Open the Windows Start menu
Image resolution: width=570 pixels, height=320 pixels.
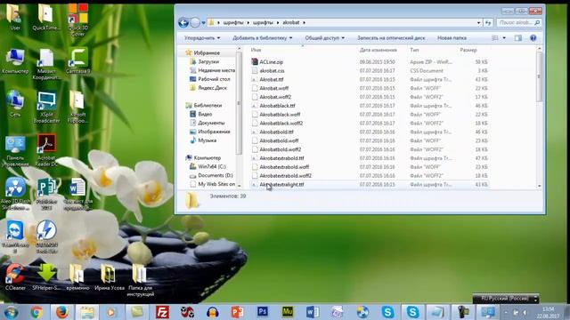(11, 312)
